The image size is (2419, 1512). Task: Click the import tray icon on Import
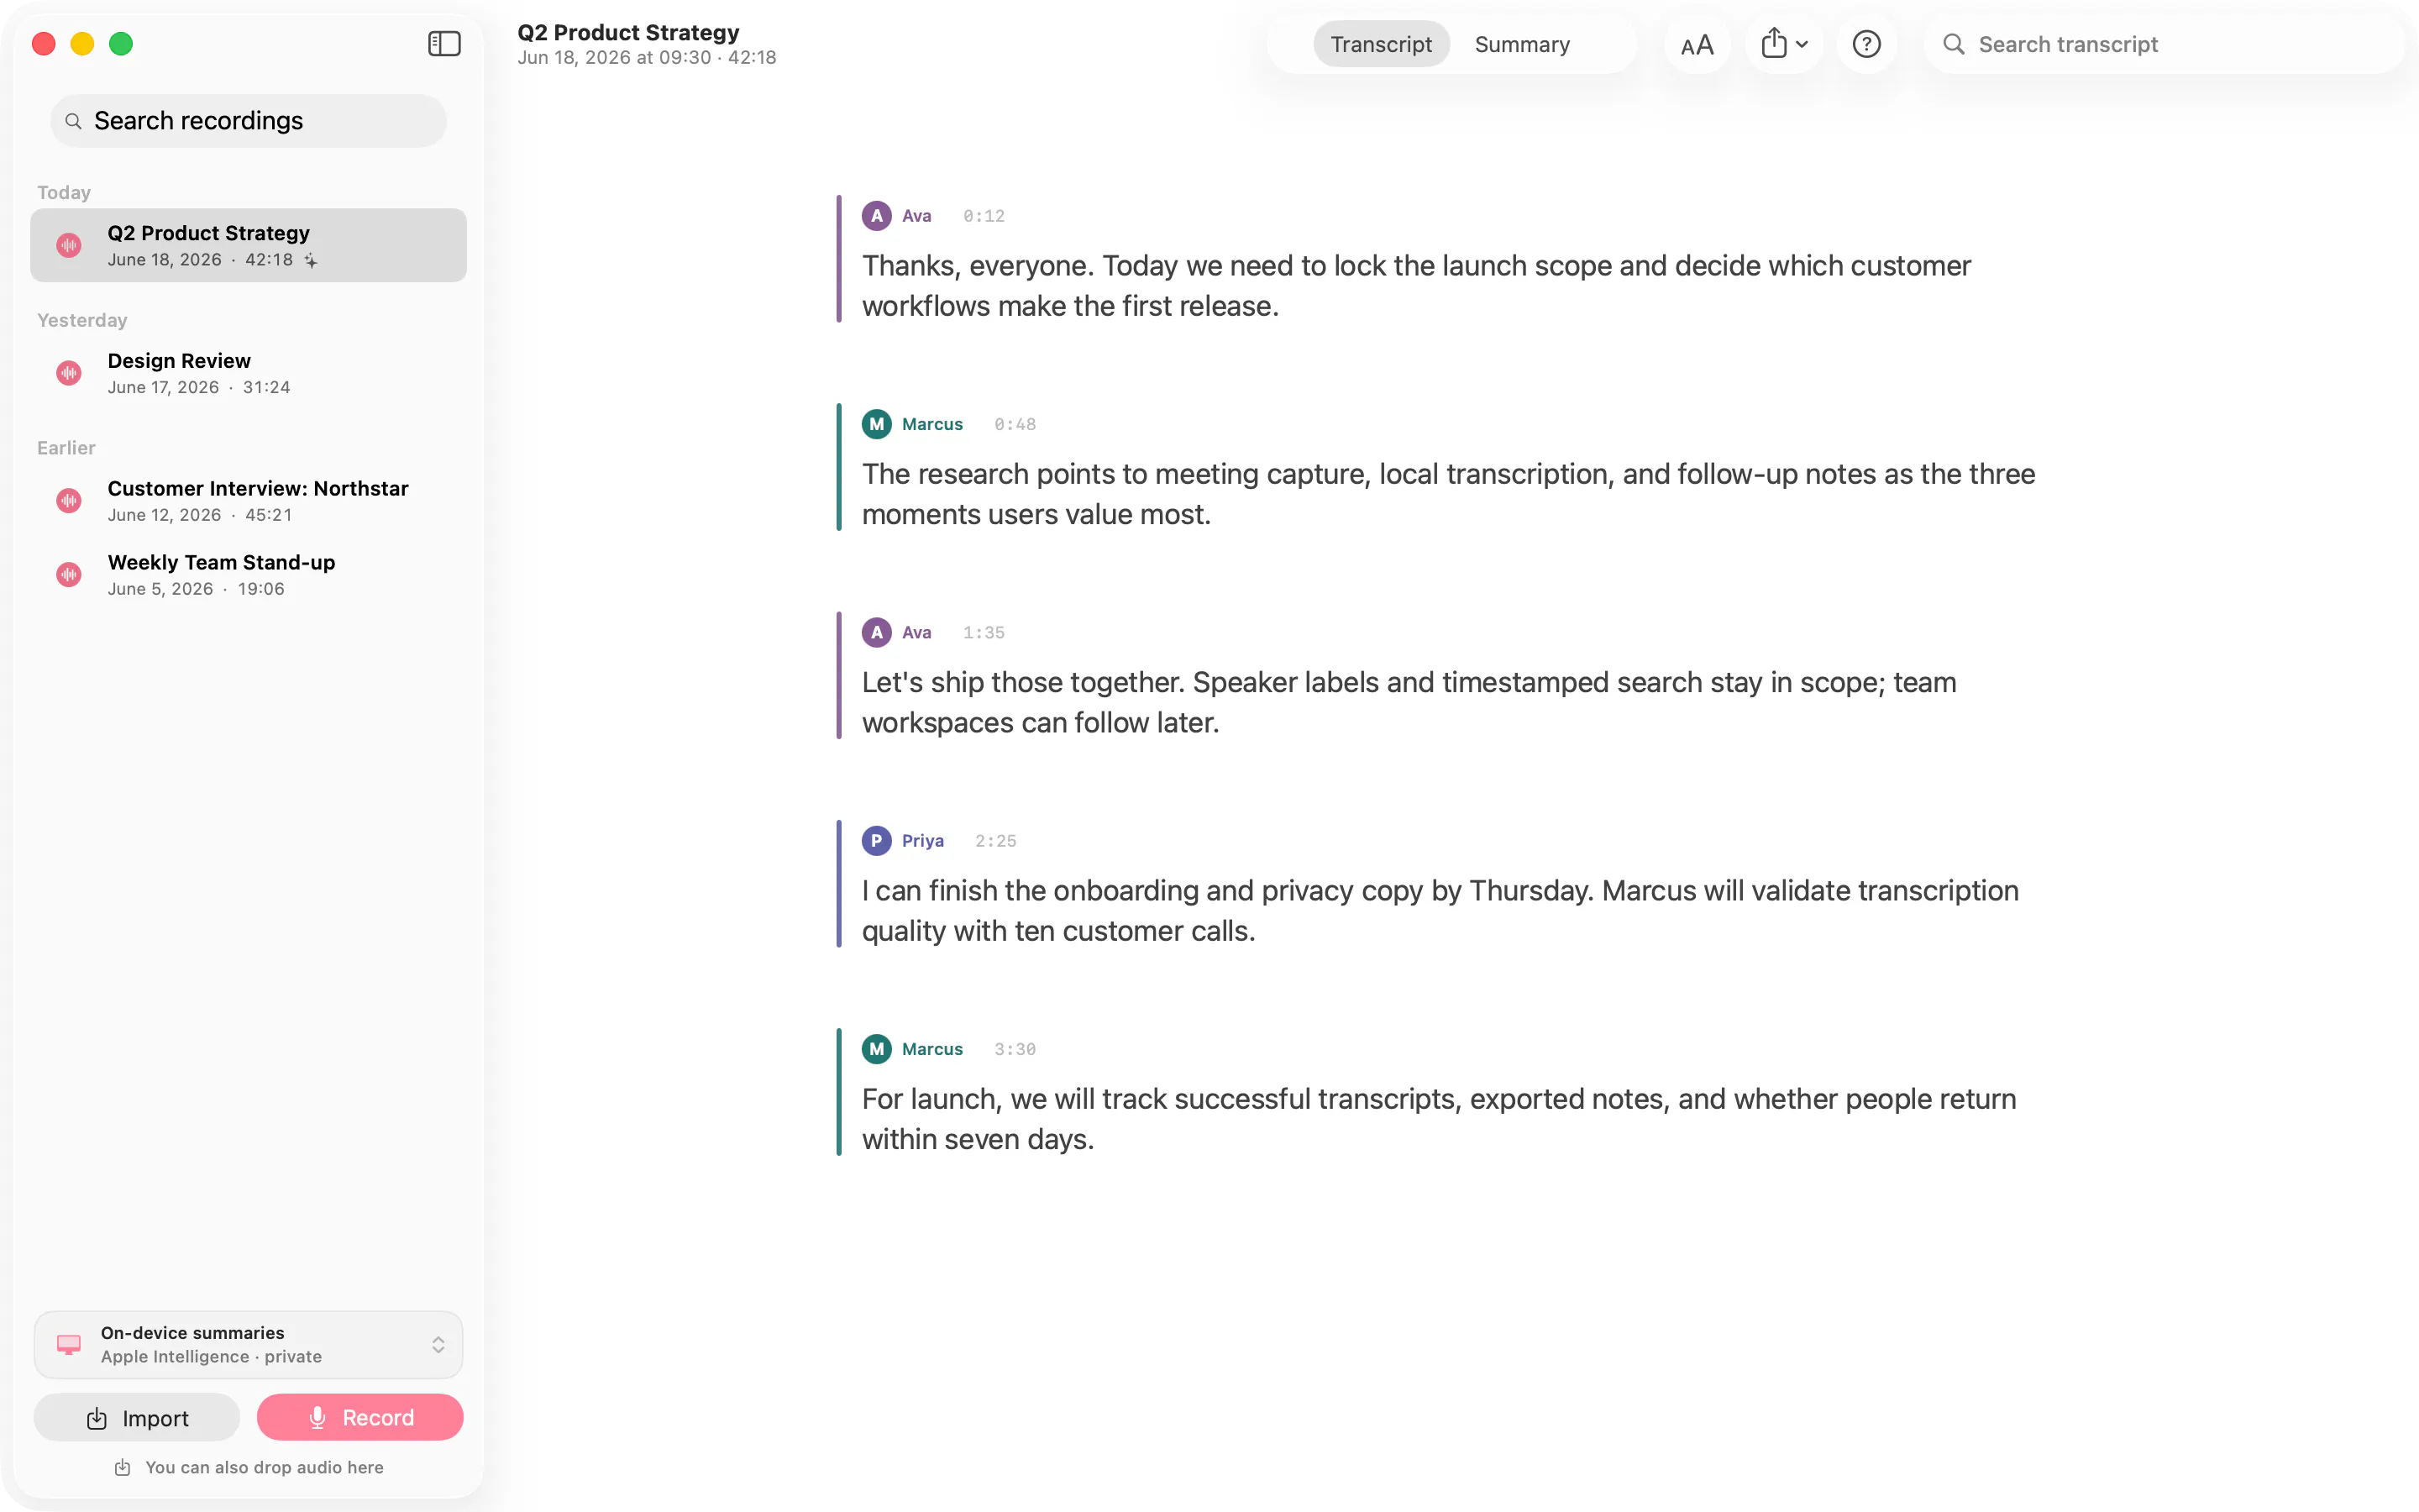pos(97,1418)
